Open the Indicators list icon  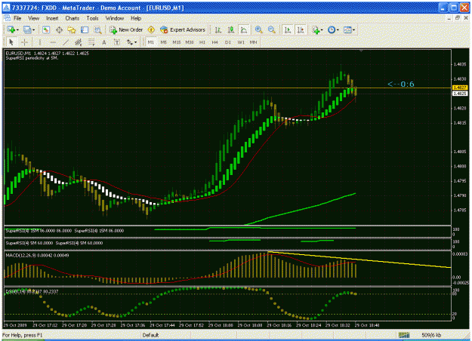[x=316, y=29]
